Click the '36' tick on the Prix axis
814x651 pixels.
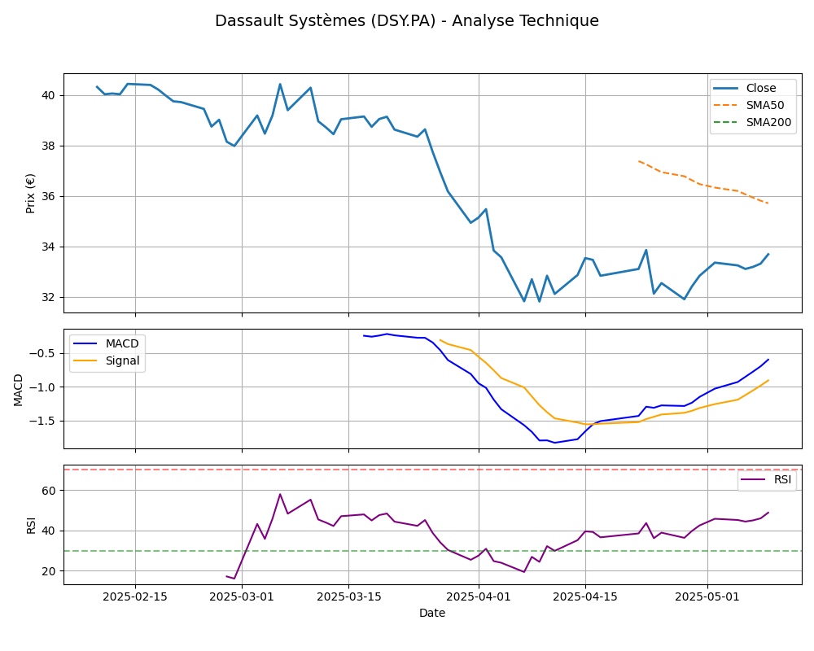click(48, 197)
